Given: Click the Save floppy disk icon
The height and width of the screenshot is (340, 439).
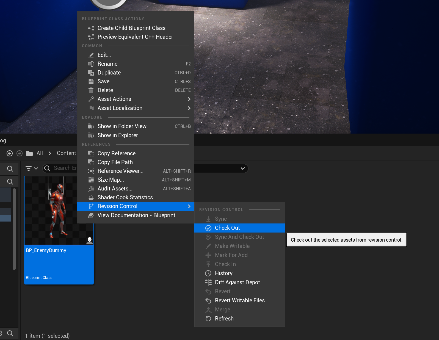Looking at the screenshot, I should [91, 81].
